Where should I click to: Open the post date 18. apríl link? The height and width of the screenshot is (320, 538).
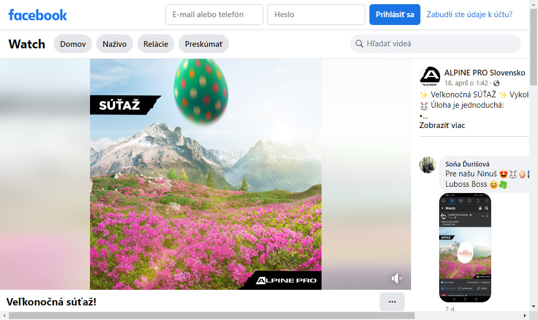click(x=466, y=83)
